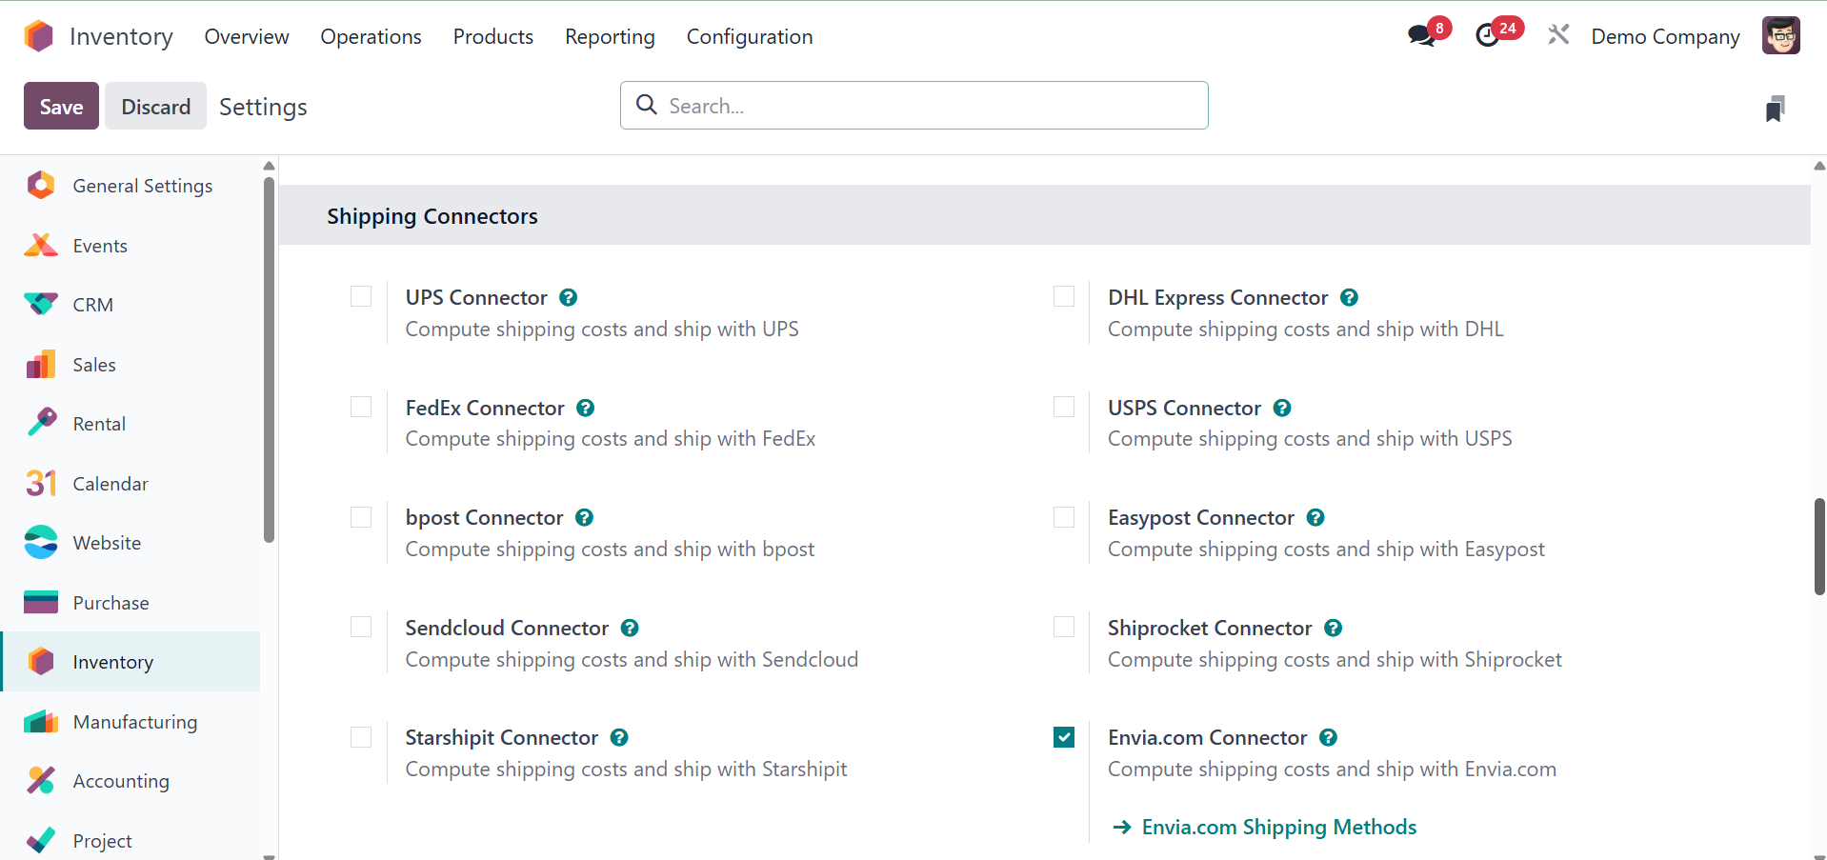Open help for FedEx Connector
The image size is (1827, 860).
tap(586, 408)
